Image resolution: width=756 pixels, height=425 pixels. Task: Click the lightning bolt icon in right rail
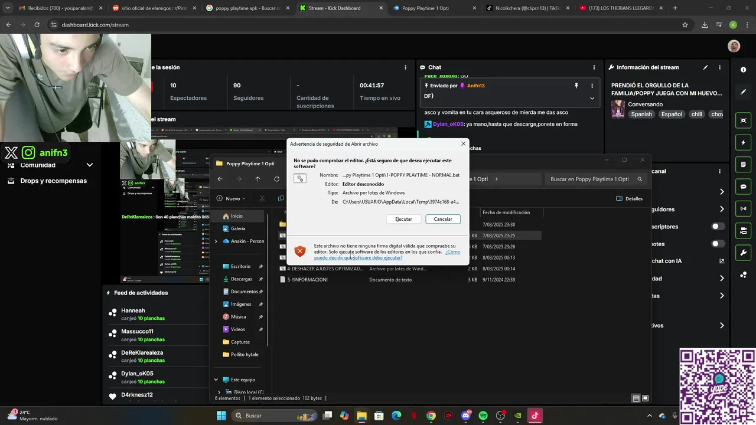pos(743,143)
